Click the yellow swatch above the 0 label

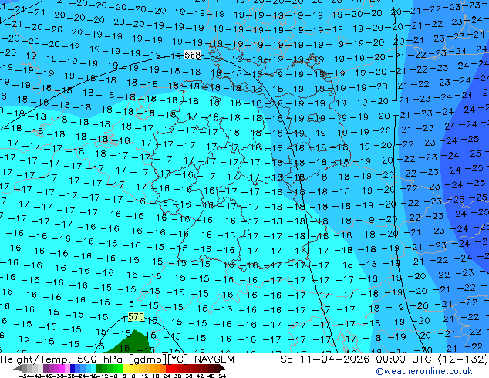(x=126, y=369)
